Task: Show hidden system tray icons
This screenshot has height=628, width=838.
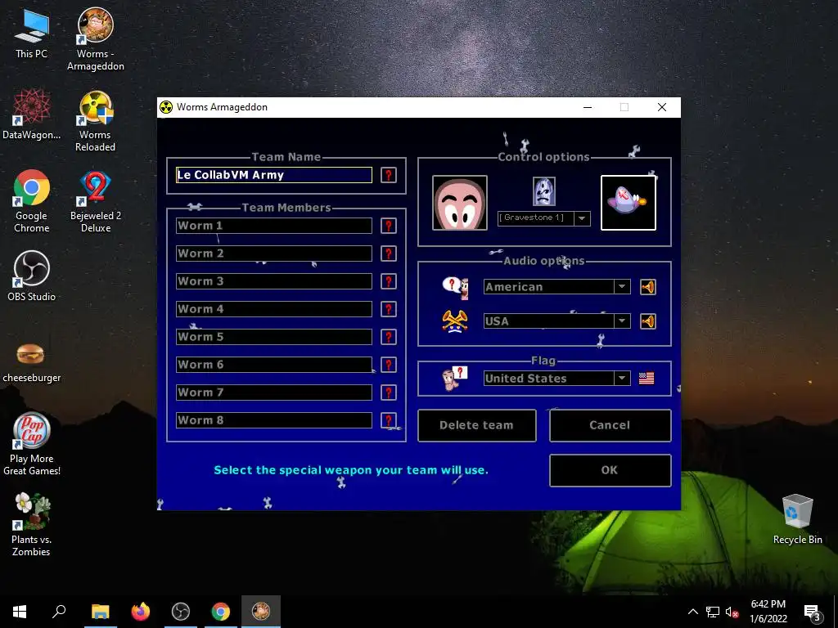Action: point(692,612)
